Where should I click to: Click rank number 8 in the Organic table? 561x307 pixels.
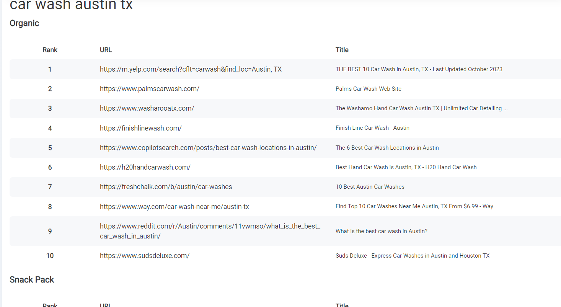click(x=50, y=207)
